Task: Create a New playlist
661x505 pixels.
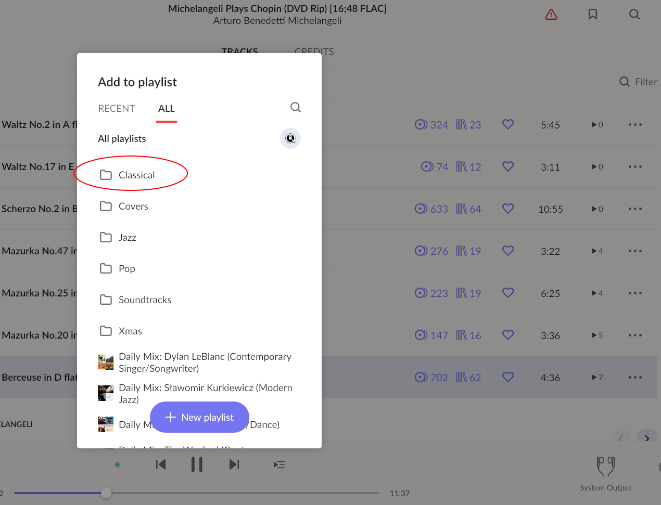Action: click(x=199, y=417)
